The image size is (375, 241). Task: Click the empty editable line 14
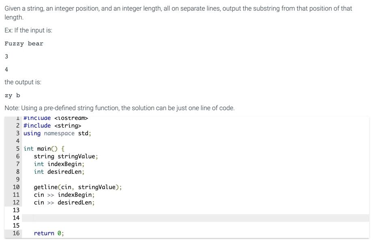point(196,218)
